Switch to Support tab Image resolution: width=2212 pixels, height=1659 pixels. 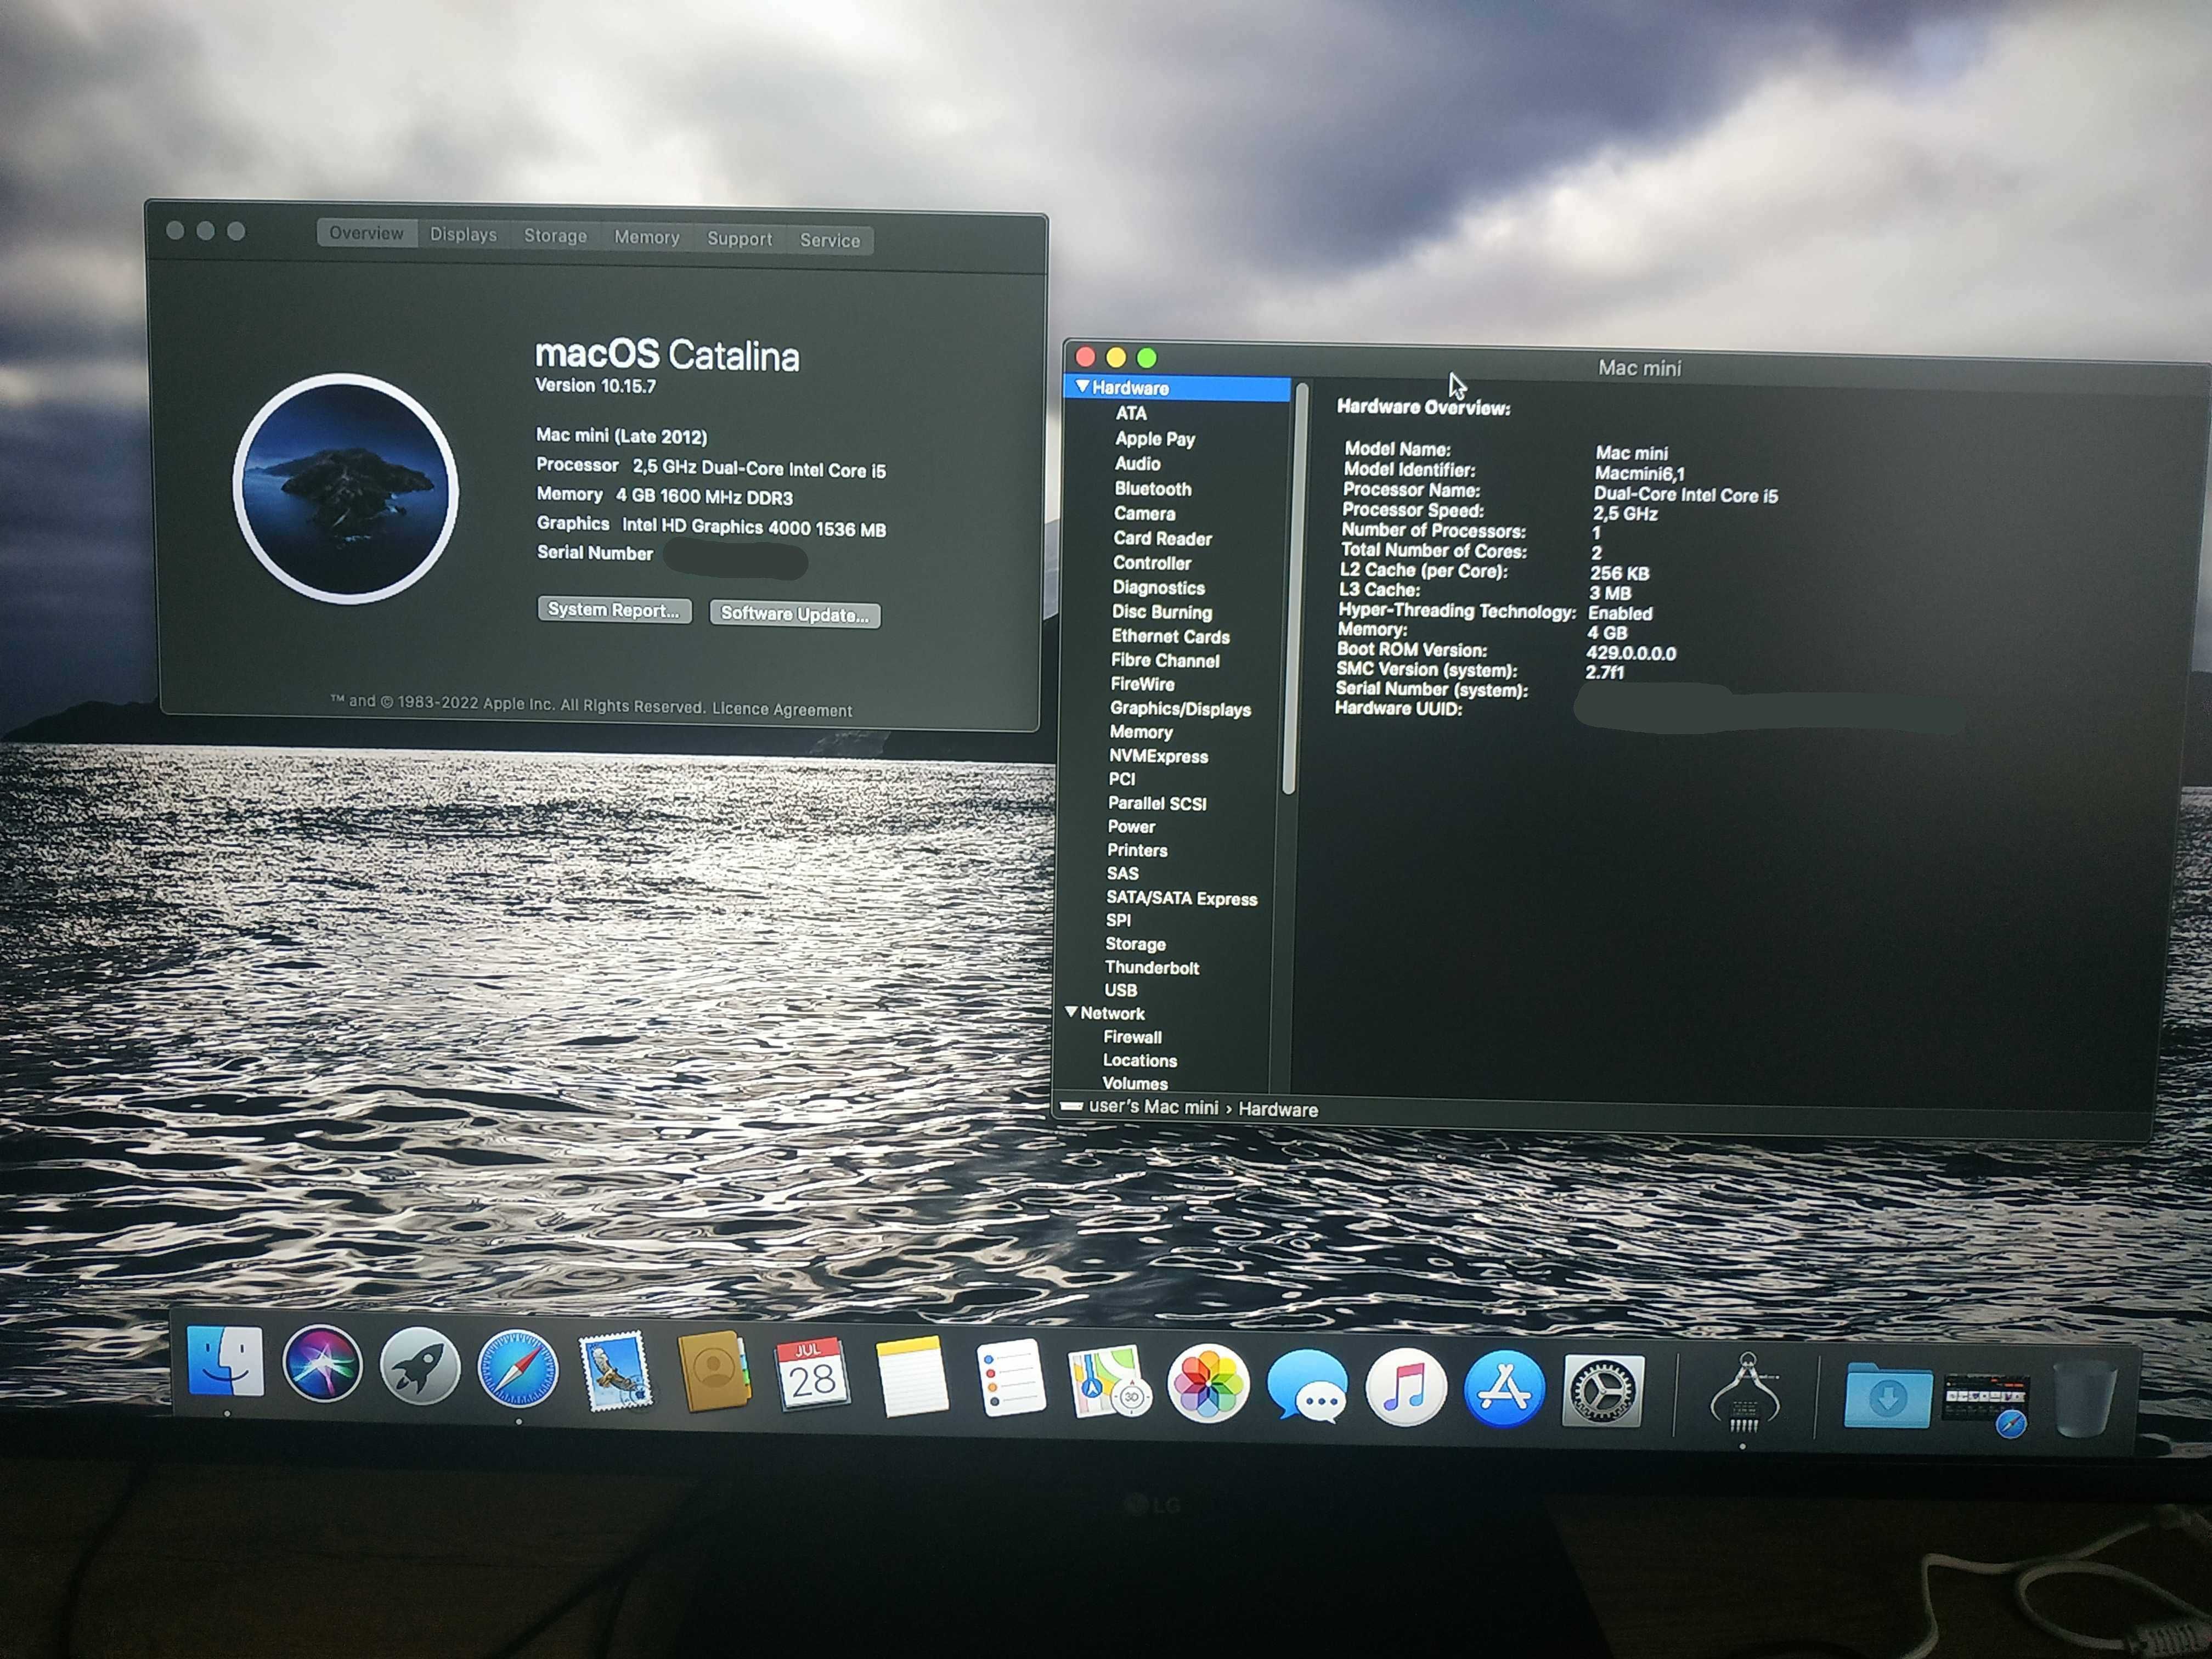coord(739,239)
